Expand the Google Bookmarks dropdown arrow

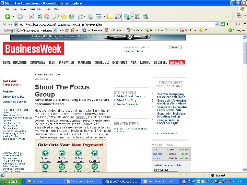[102, 30]
